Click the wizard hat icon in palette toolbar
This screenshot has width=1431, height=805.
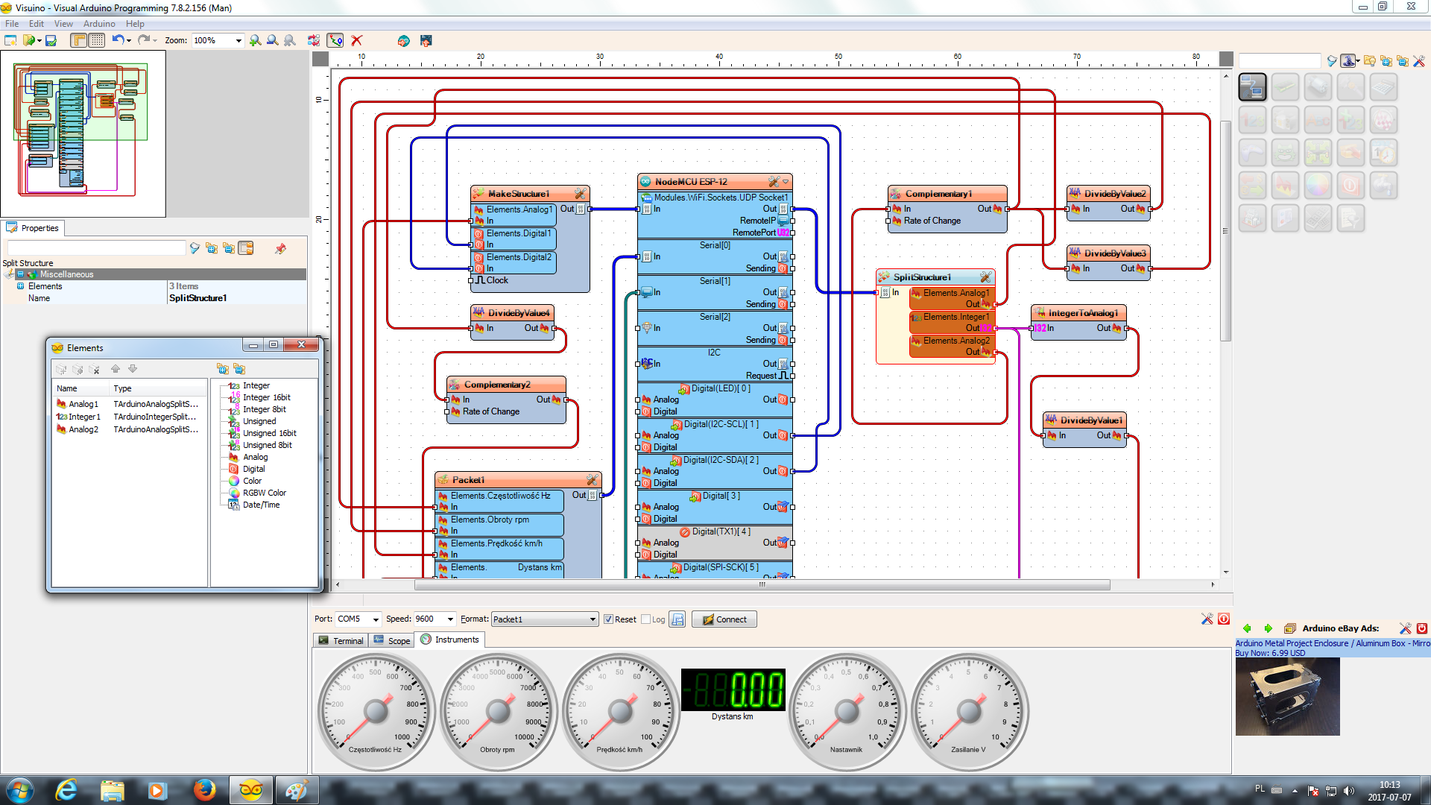pyautogui.click(x=1349, y=61)
